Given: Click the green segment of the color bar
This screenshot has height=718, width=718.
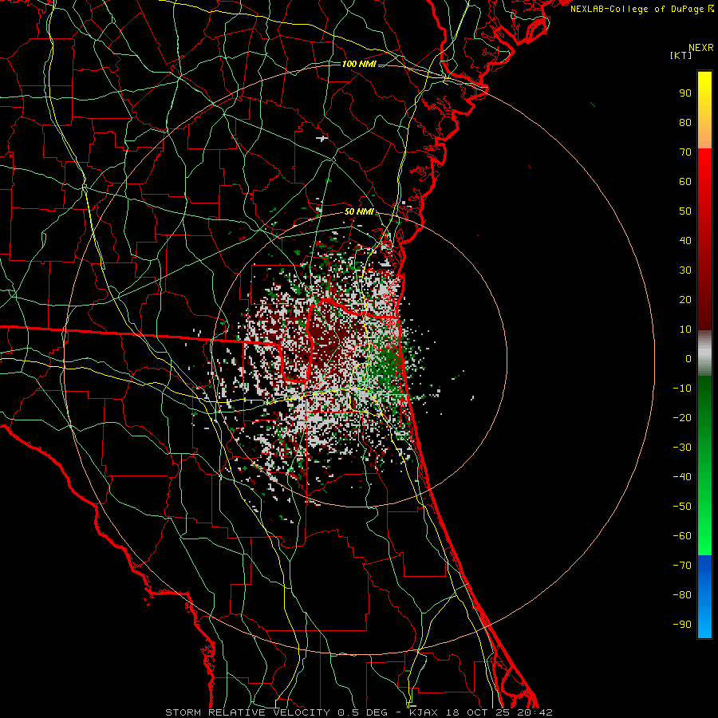Looking at the screenshot, I should pos(704,465).
